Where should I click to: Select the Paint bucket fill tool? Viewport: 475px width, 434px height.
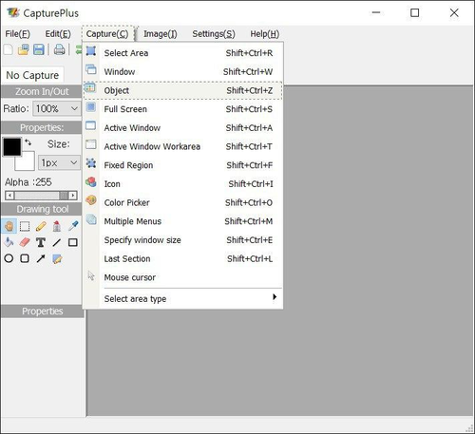point(9,242)
